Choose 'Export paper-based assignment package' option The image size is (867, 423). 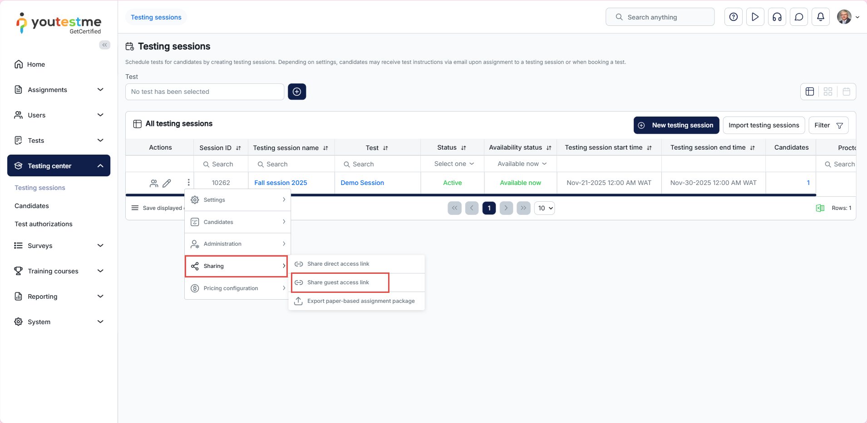pyautogui.click(x=360, y=301)
